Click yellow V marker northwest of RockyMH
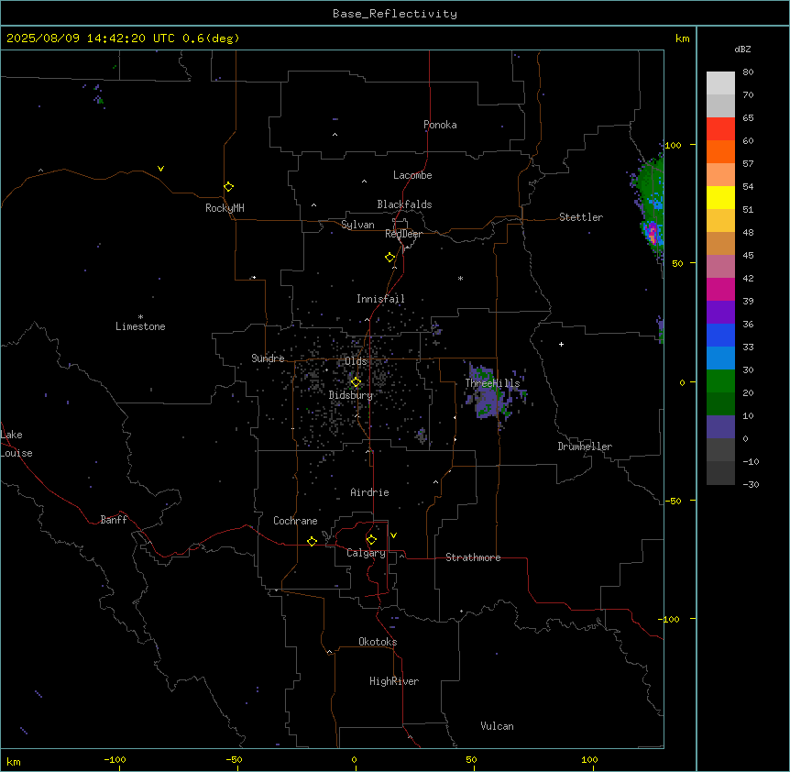This screenshot has width=790, height=772. pyautogui.click(x=160, y=169)
